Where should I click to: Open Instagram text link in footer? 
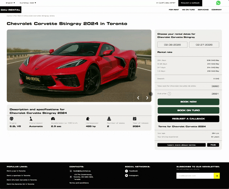(134, 176)
